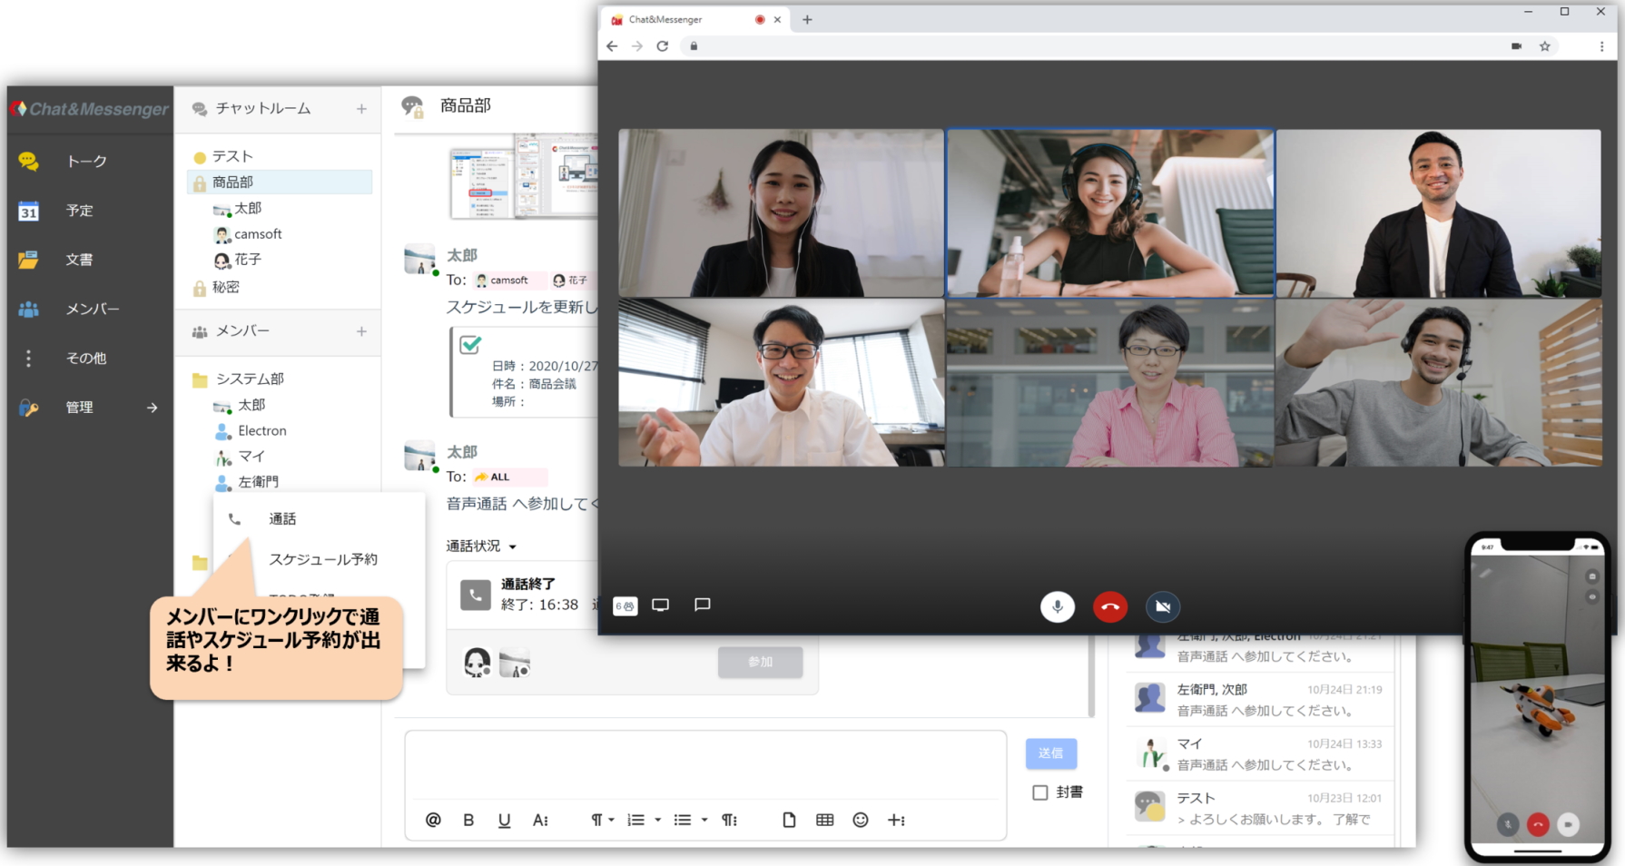The width and height of the screenshot is (1625, 866).
Task: Click the 参加 join button
Action: [760, 662]
